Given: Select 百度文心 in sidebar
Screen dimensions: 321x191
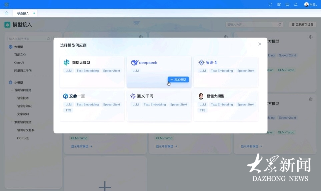Looking at the screenshot, I should pyautogui.click(x=20, y=55).
